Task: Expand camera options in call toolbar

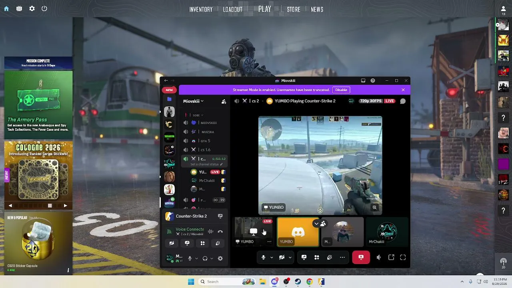Action: click(290, 258)
